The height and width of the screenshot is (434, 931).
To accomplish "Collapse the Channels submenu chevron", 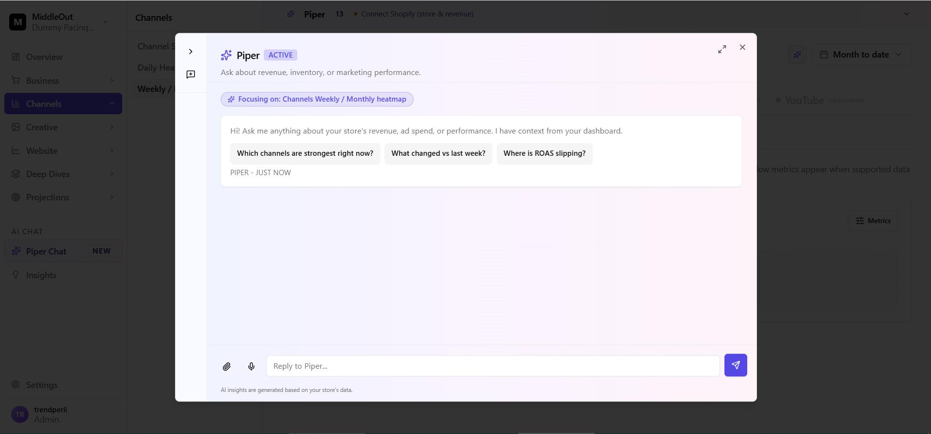I will (112, 104).
